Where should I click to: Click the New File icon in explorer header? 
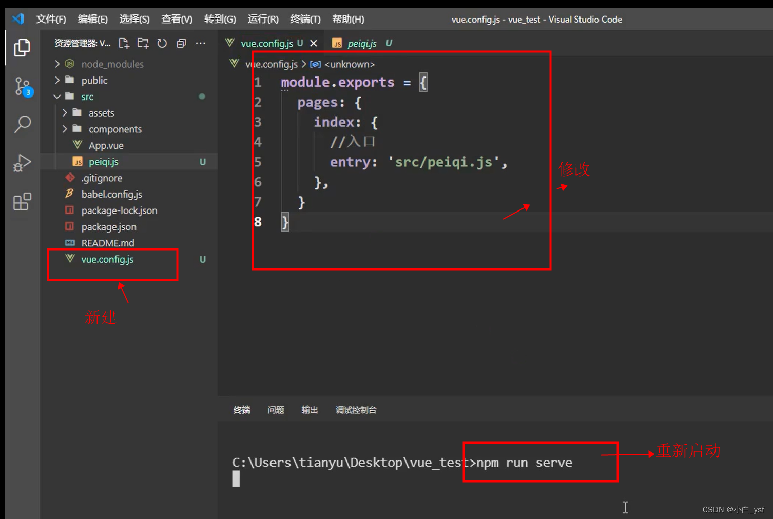click(x=124, y=43)
